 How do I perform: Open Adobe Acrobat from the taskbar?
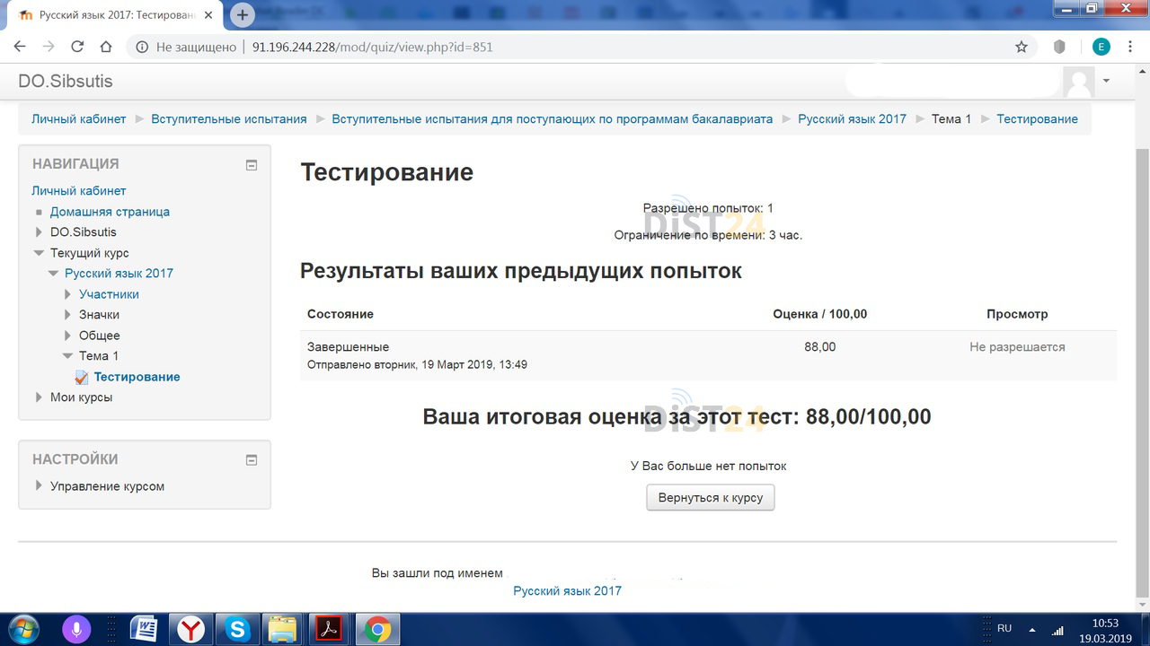329,628
